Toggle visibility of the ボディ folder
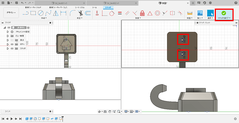The height and width of the screenshot is (123, 239). 12,44
